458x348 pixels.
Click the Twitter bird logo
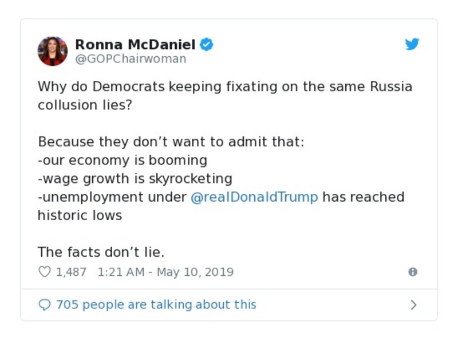[412, 44]
